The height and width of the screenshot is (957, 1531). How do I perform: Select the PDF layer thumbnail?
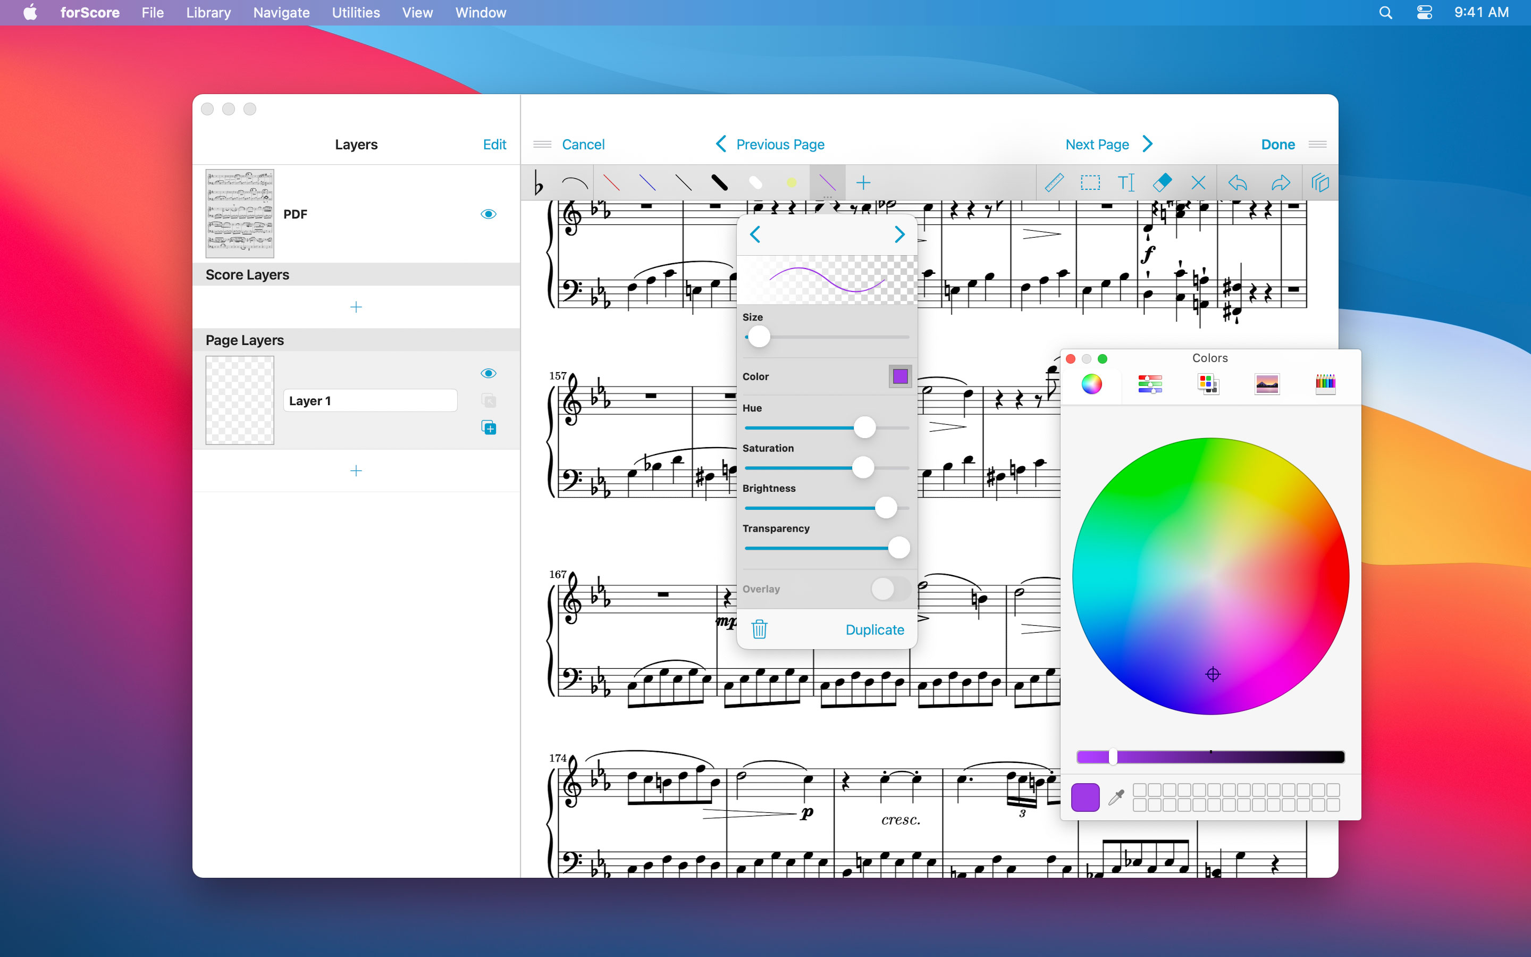(x=240, y=213)
